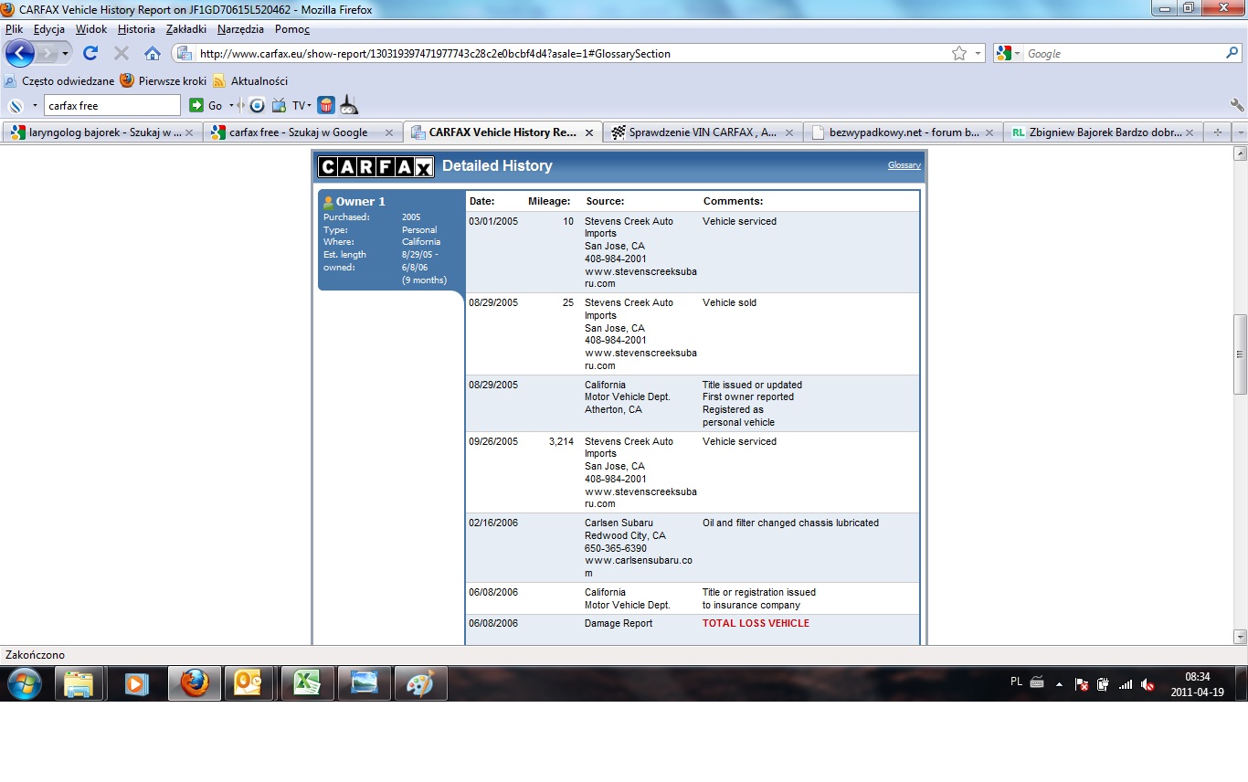Open the Historia menu
The height and width of the screenshot is (782, 1248).
[136, 29]
